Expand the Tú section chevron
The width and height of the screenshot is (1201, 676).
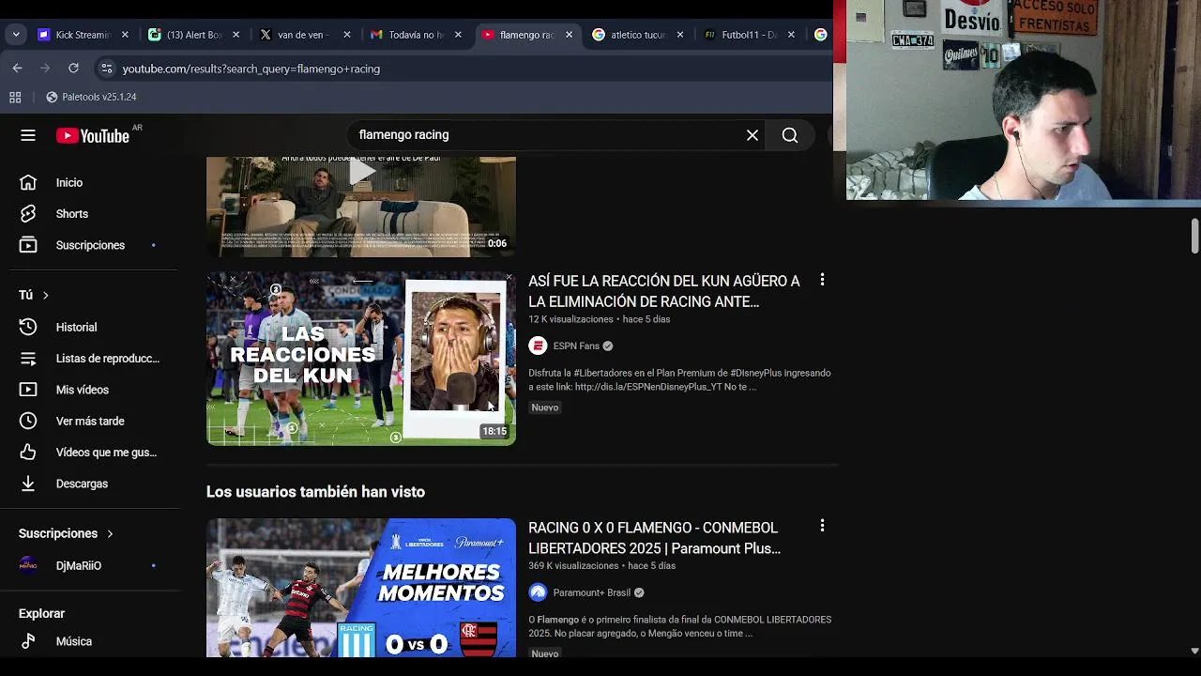[x=45, y=296]
